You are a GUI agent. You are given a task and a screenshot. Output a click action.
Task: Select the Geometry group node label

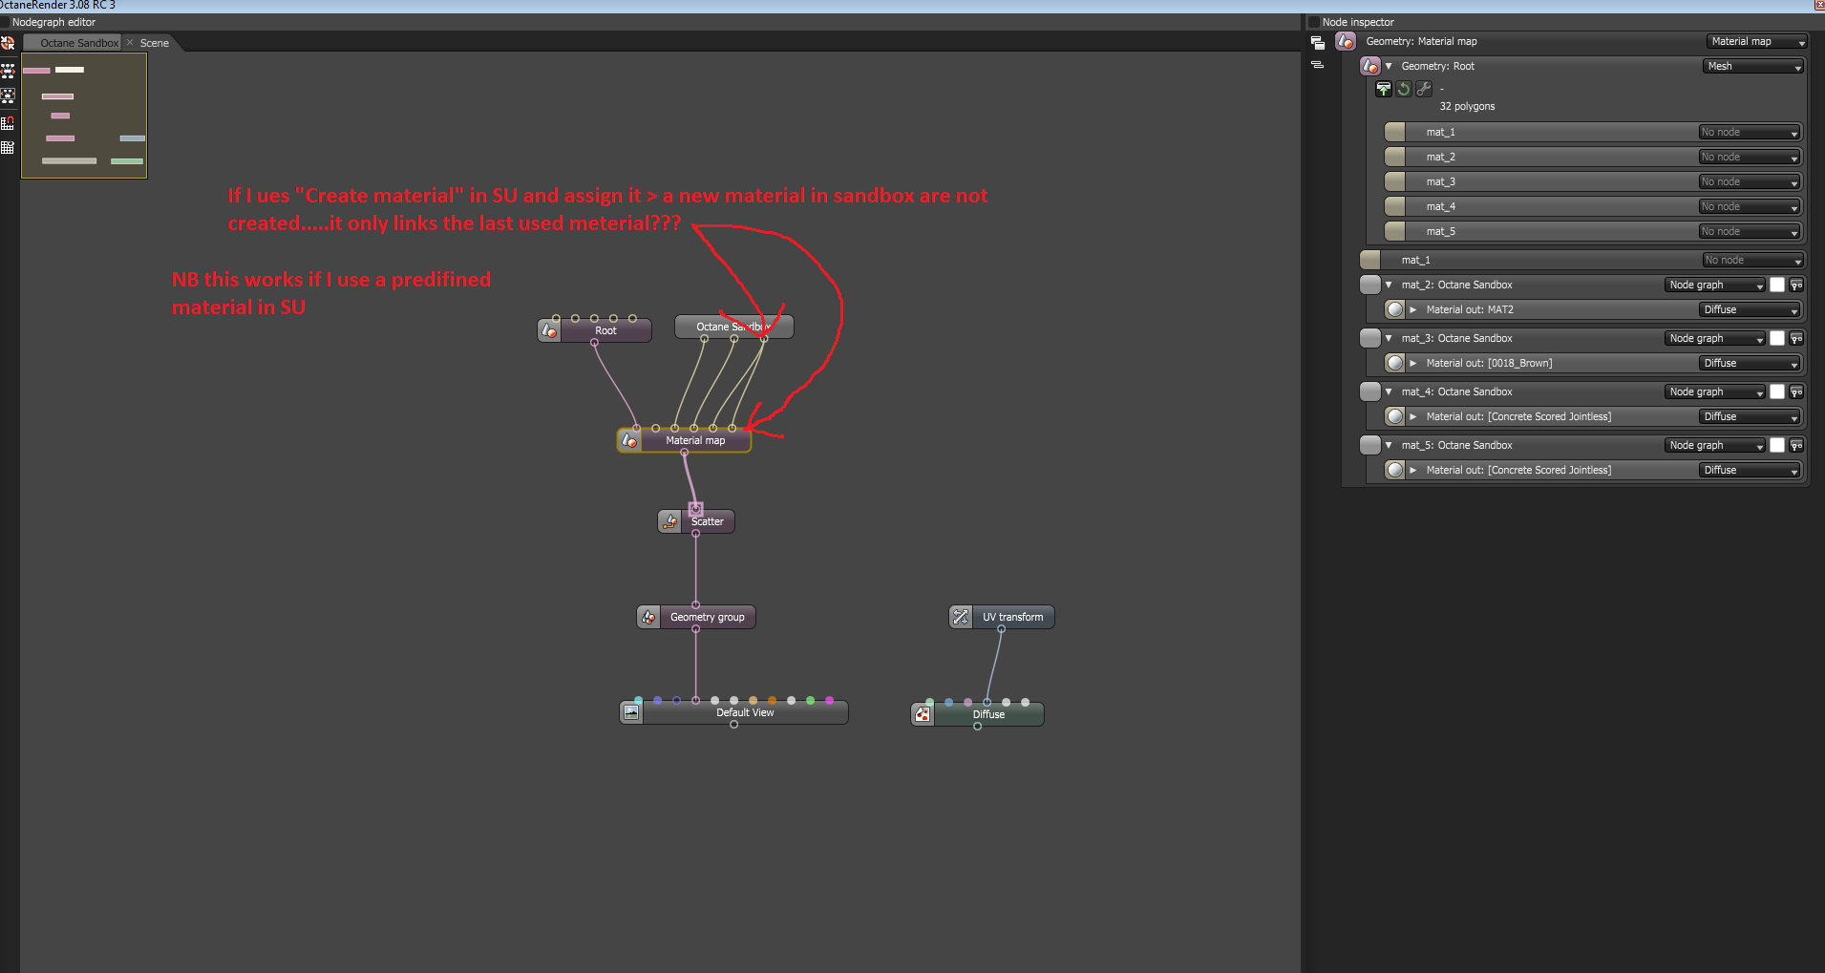[x=708, y=617]
